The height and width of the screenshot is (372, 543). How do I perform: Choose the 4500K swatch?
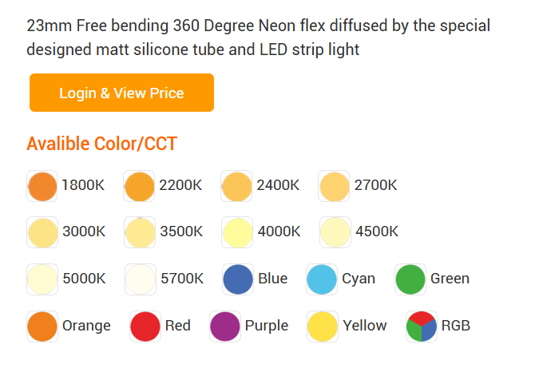coord(335,232)
